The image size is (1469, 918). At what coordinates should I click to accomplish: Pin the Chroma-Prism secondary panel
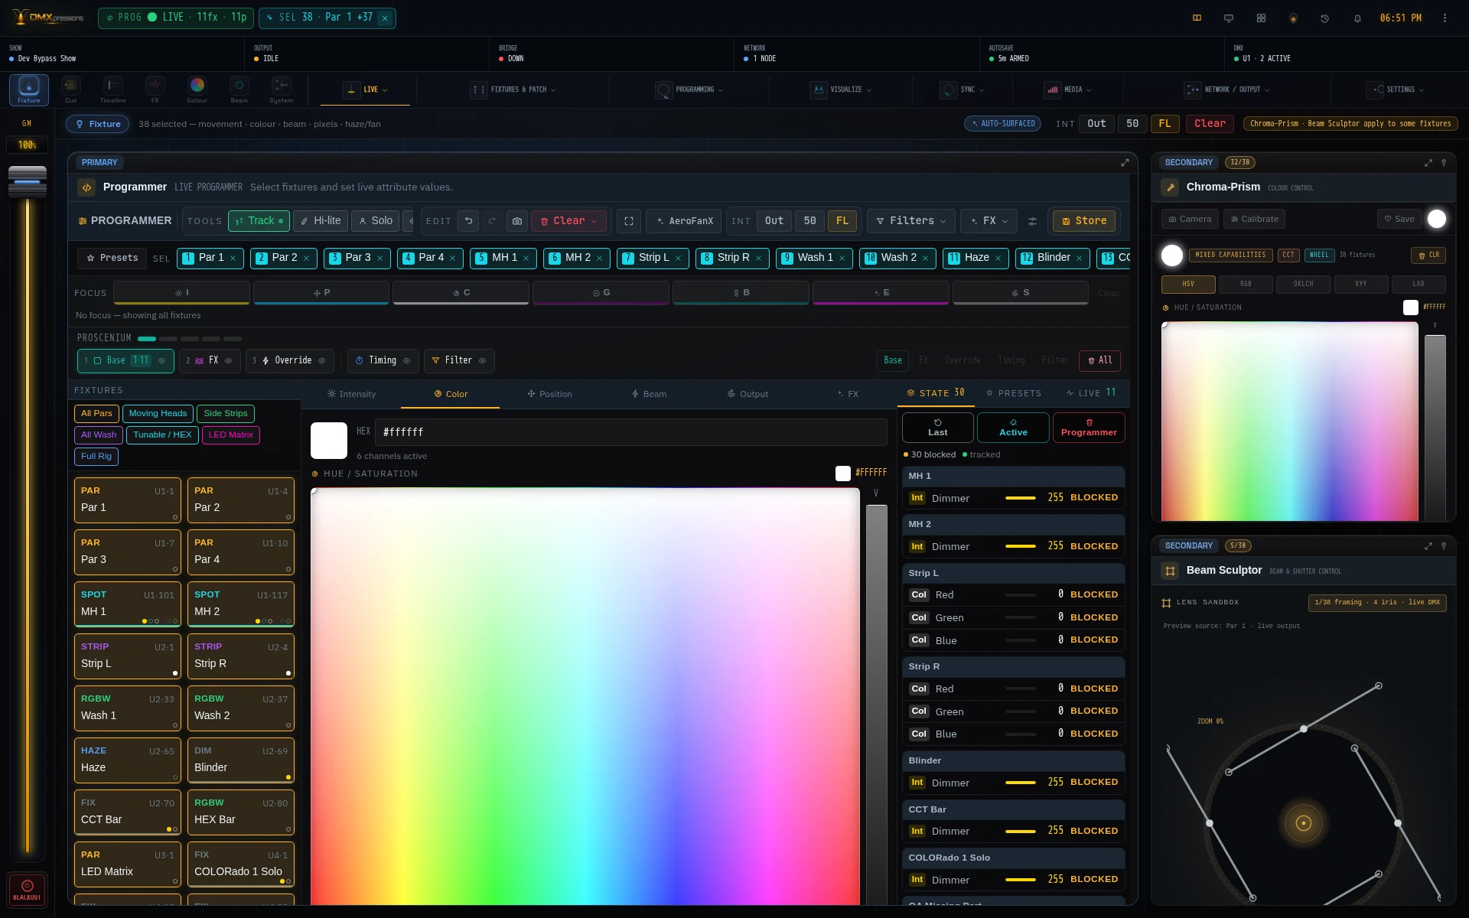1444,163
